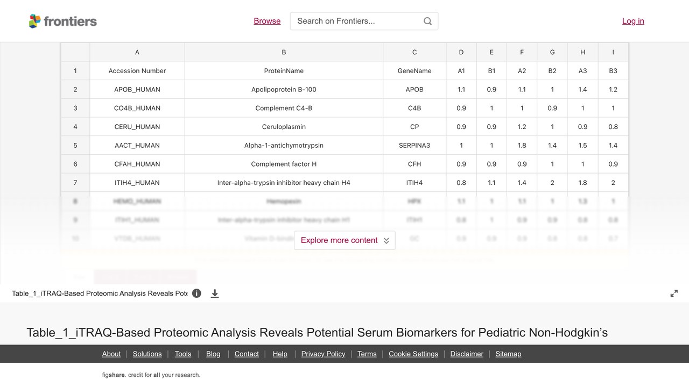
Task: Select row 7 header
Action: click(x=75, y=183)
